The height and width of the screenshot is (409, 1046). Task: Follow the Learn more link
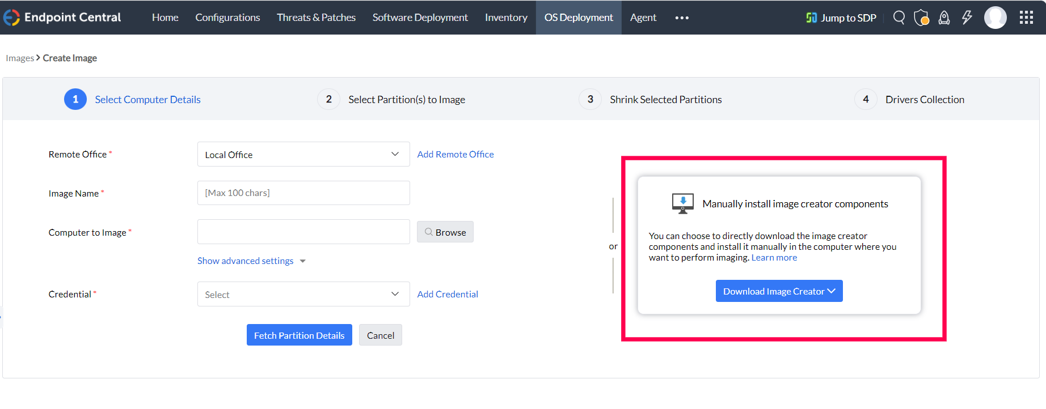click(x=774, y=257)
